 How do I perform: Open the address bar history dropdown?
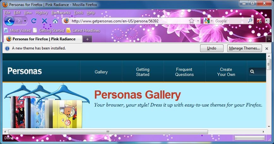tap(198, 21)
